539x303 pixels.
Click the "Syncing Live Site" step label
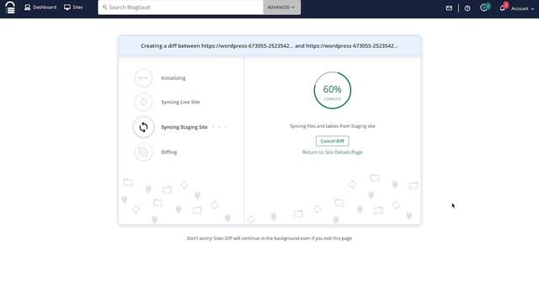click(x=180, y=102)
